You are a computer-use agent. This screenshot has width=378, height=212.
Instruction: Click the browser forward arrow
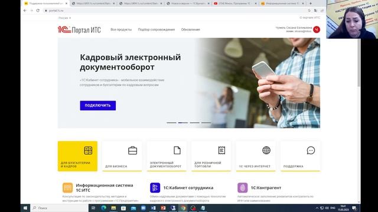(x=31, y=11)
